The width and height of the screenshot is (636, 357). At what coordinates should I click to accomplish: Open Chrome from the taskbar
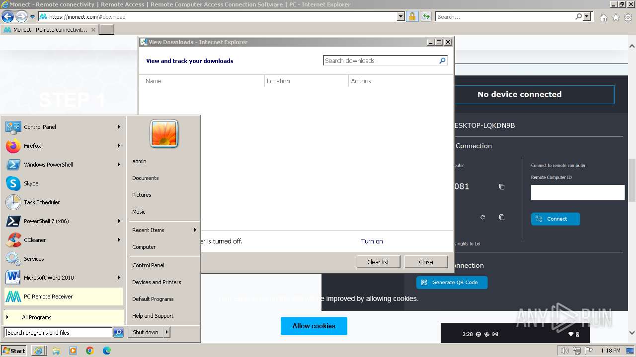coord(90,351)
